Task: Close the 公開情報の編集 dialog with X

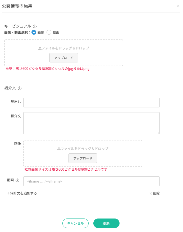Action: point(178,6)
